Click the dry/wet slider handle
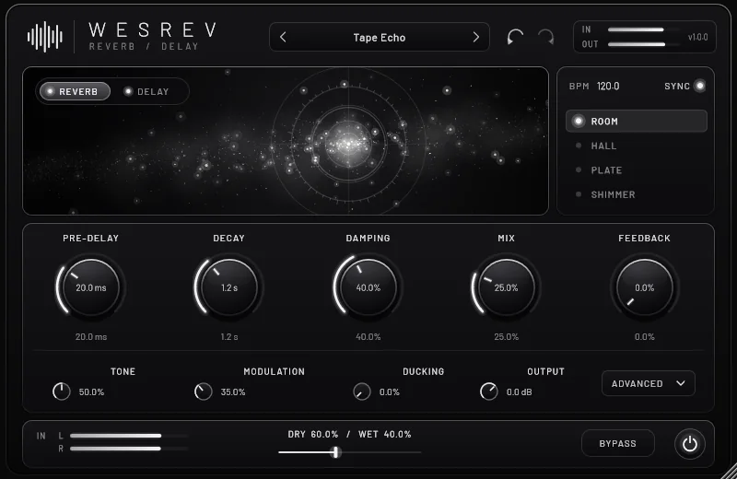The width and height of the screenshot is (737, 479). click(336, 452)
